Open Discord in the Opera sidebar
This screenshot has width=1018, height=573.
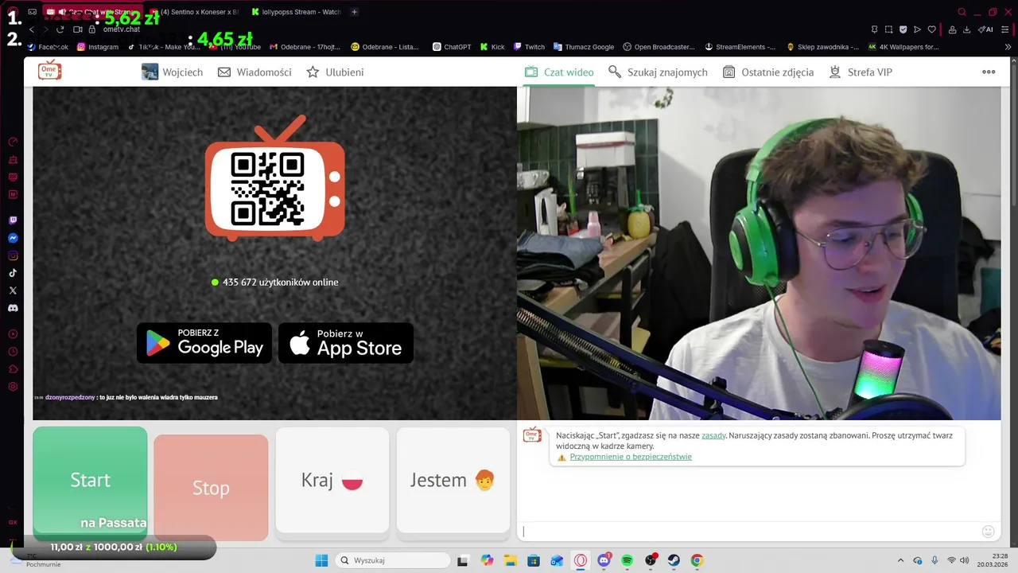click(13, 308)
